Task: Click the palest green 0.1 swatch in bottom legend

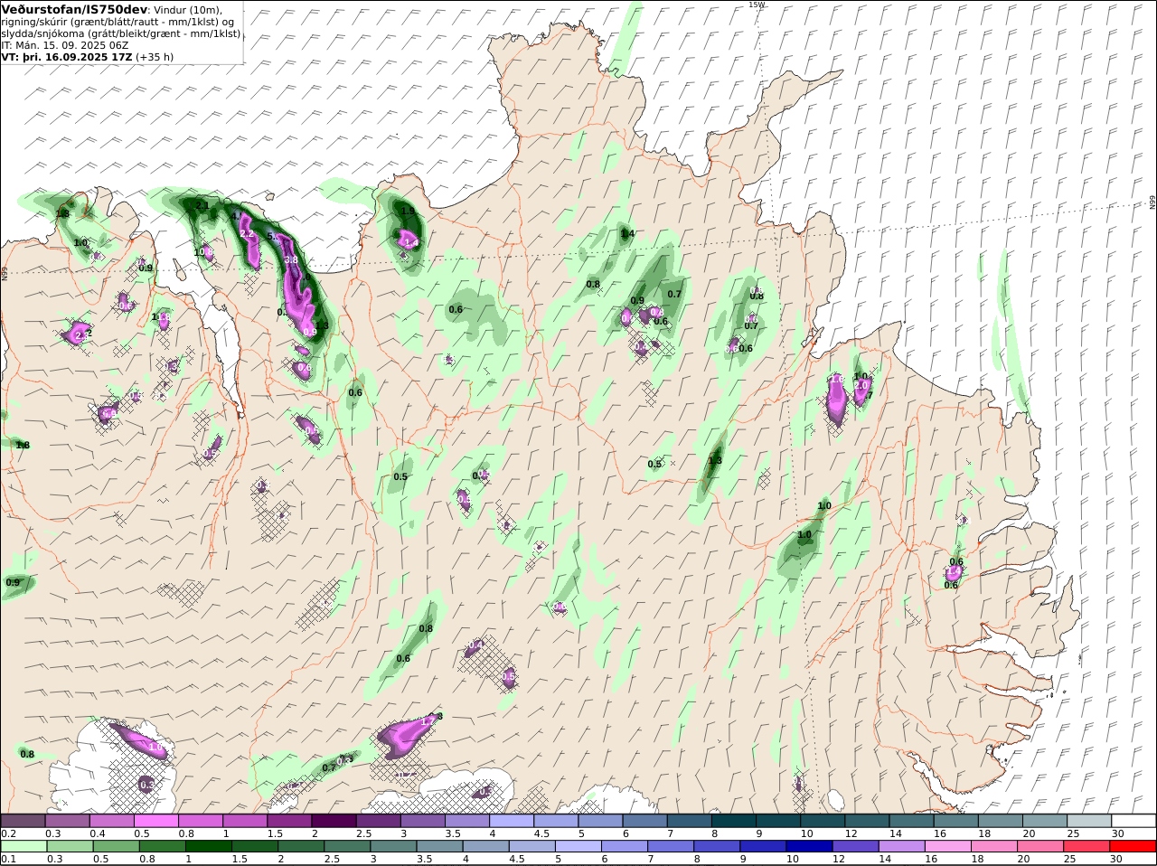Action: click(x=24, y=847)
